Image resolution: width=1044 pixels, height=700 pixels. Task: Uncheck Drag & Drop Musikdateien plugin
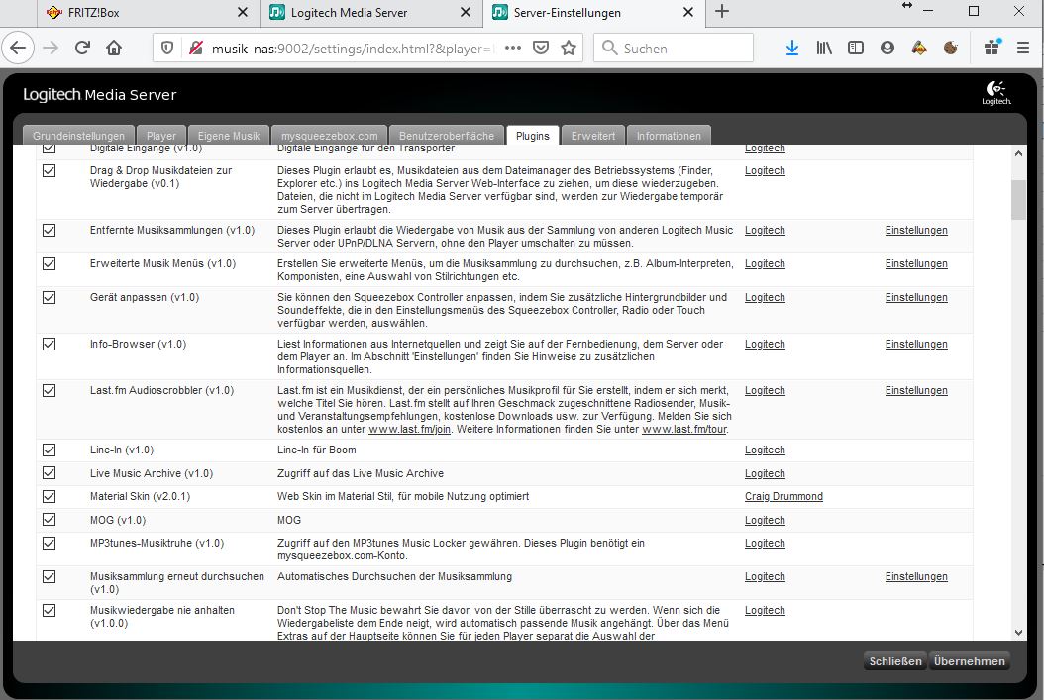(50, 171)
